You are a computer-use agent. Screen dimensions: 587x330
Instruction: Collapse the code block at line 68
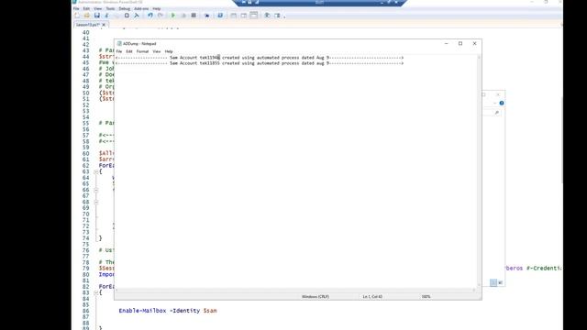point(95,202)
